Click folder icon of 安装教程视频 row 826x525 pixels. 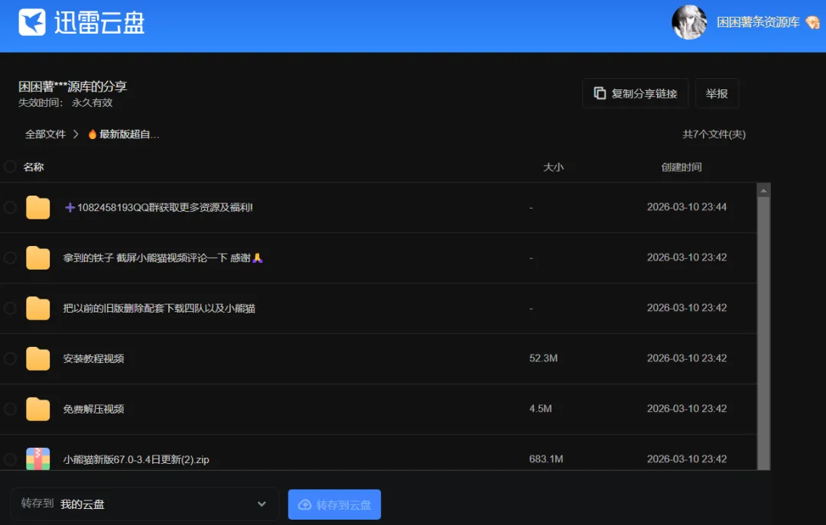[x=38, y=358]
